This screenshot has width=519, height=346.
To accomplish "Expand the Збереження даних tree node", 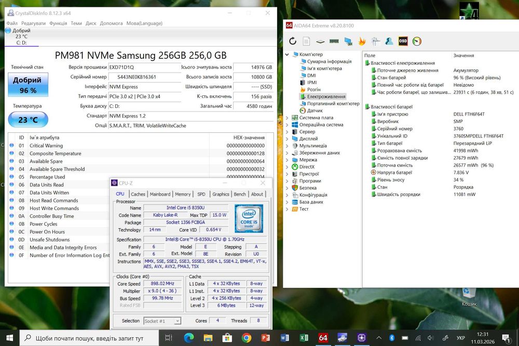I will 286,153.
